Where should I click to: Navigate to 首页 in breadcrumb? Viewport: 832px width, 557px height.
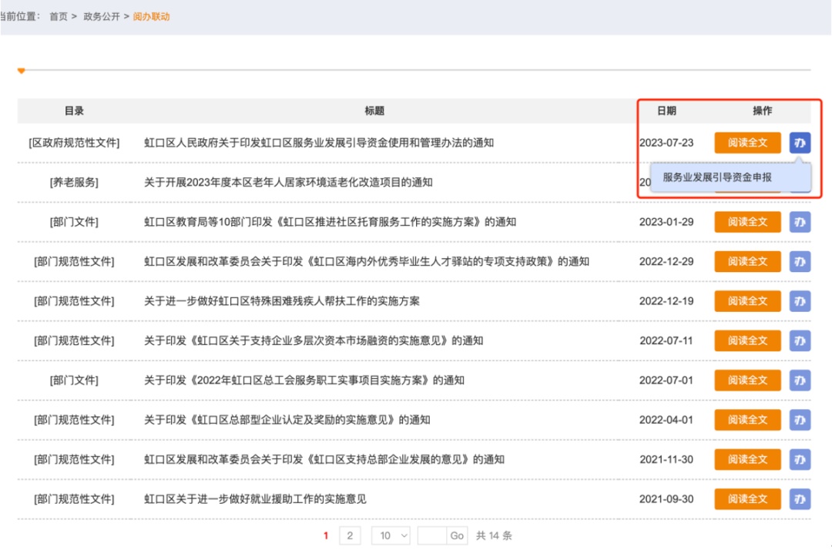coord(59,16)
